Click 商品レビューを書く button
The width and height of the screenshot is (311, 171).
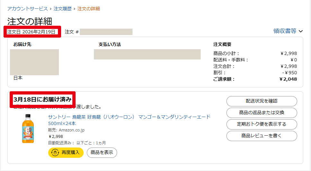click(x=261, y=136)
